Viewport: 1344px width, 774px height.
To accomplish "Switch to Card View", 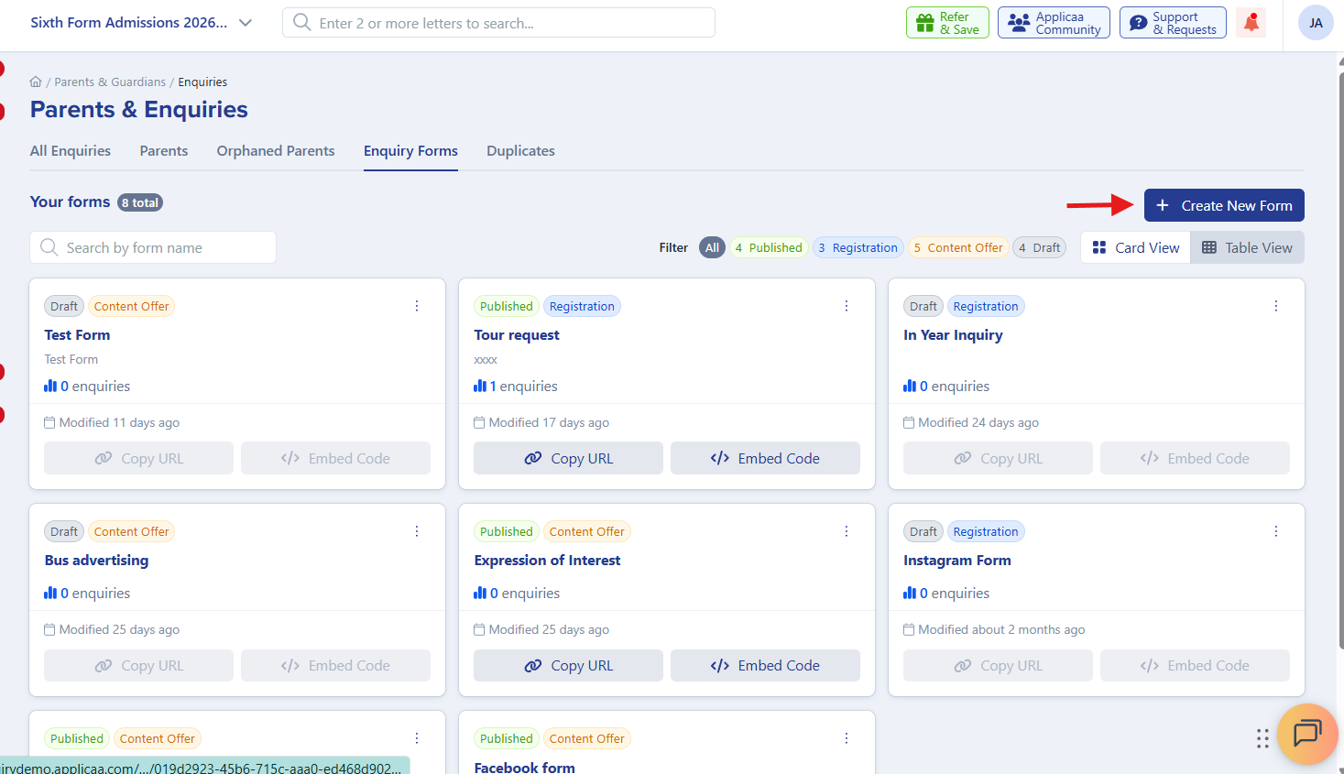I will point(1136,247).
